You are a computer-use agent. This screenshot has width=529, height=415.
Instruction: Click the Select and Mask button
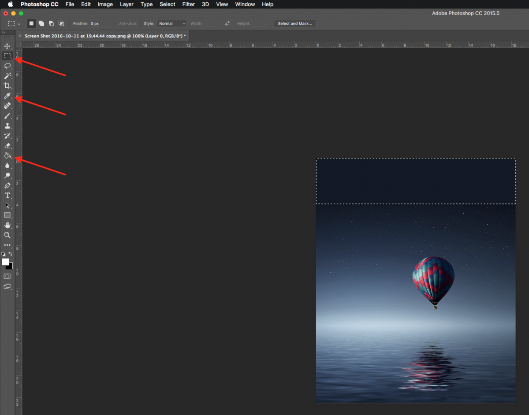point(295,23)
